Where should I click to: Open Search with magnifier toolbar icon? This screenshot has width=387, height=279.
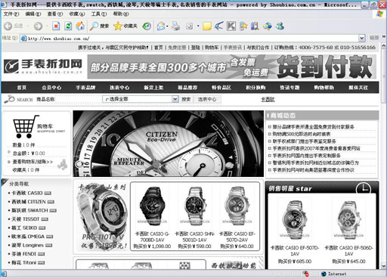pyautogui.click(x=94, y=26)
